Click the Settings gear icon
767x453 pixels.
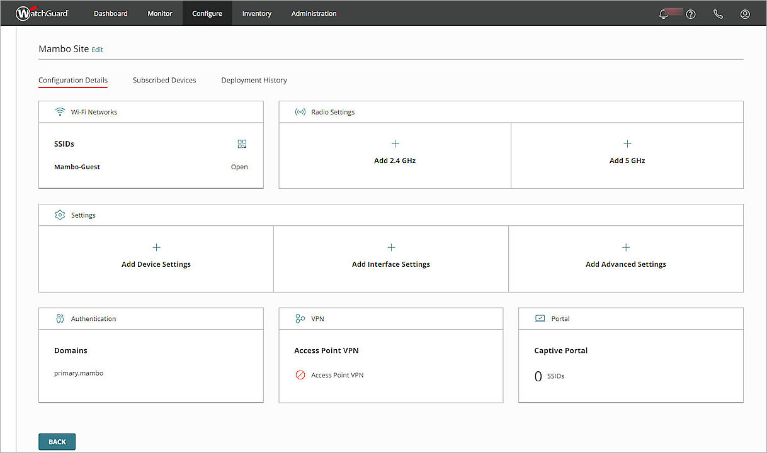coord(60,215)
